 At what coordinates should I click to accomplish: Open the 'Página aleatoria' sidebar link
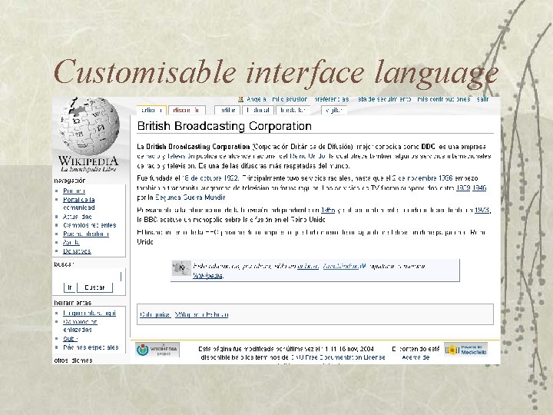(86, 234)
